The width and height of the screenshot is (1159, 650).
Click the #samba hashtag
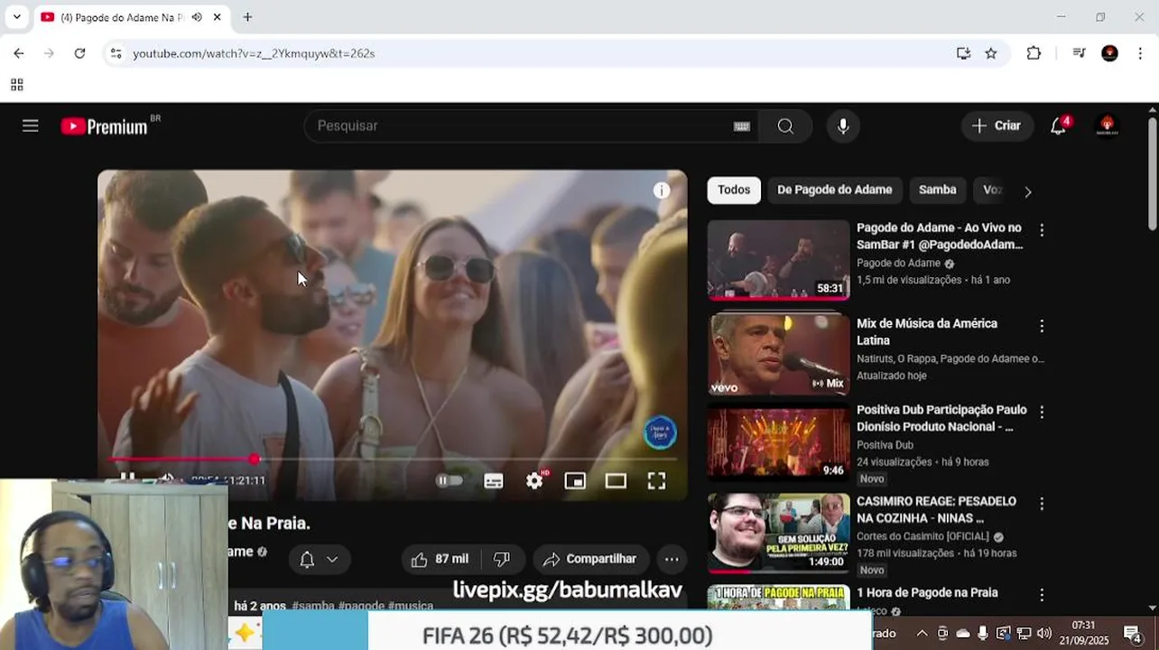pyautogui.click(x=313, y=606)
